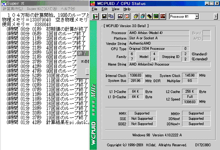Viewport: 220px width, 150px height.
Task: Open the yellow standard feature flags icon
Action: pyautogui.click(x=136, y=17)
